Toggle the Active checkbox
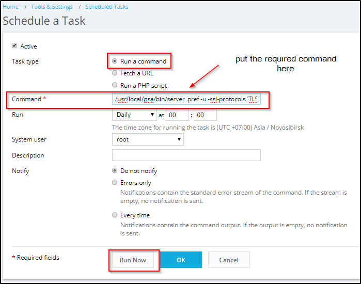 (14, 46)
